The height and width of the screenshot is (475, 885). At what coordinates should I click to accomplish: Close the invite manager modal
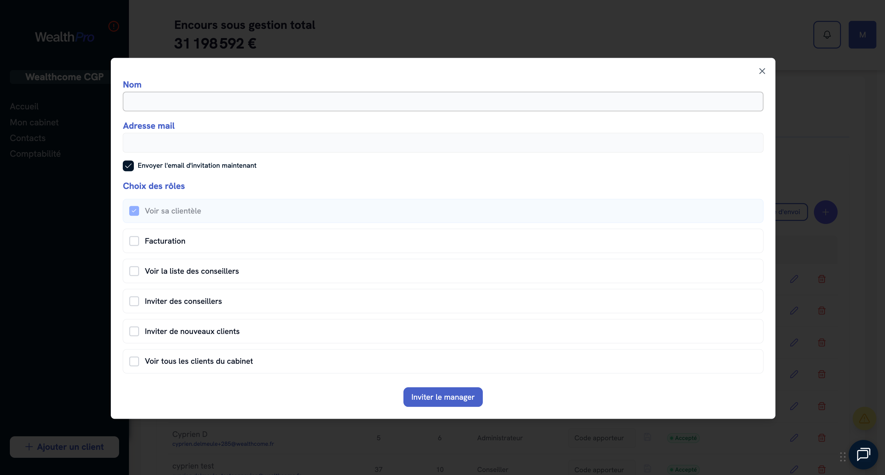click(762, 71)
